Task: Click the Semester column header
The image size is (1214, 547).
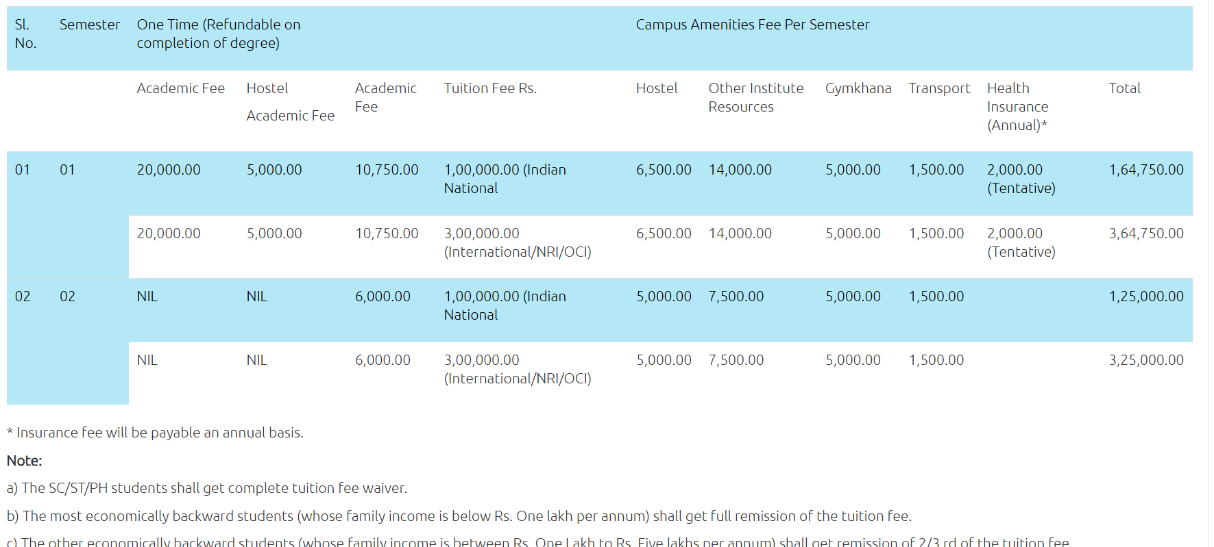Action: (89, 25)
